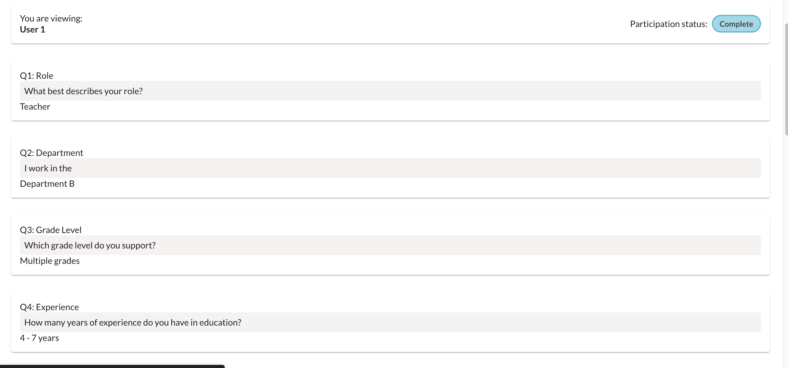Select the years of experience question prompt
The height and width of the screenshot is (368, 788).
(133, 322)
